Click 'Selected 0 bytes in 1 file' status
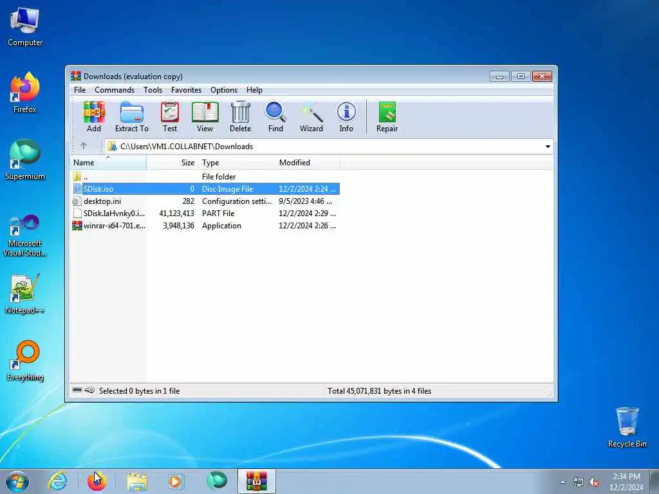The width and height of the screenshot is (659, 494). (x=139, y=390)
